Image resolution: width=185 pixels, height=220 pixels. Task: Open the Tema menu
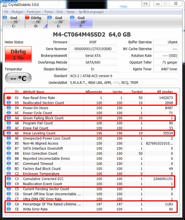click(x=49, y=12)
